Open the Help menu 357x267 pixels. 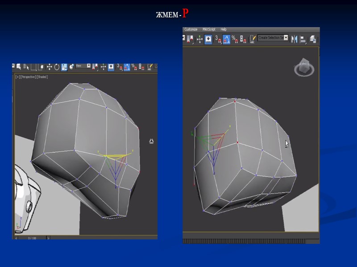click(224, 29)
